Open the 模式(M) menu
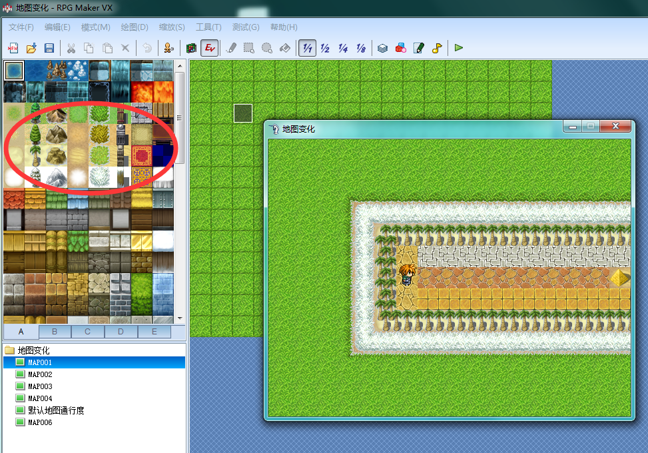648x453 pixels. (95, 27)
